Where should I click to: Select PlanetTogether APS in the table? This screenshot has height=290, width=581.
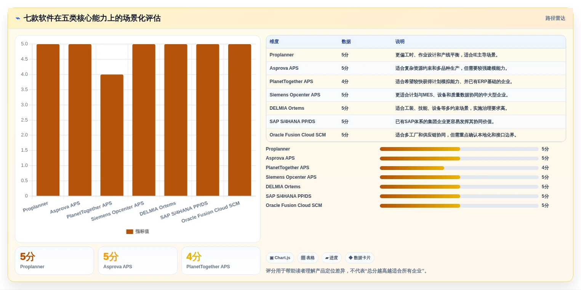coord(291,82)
